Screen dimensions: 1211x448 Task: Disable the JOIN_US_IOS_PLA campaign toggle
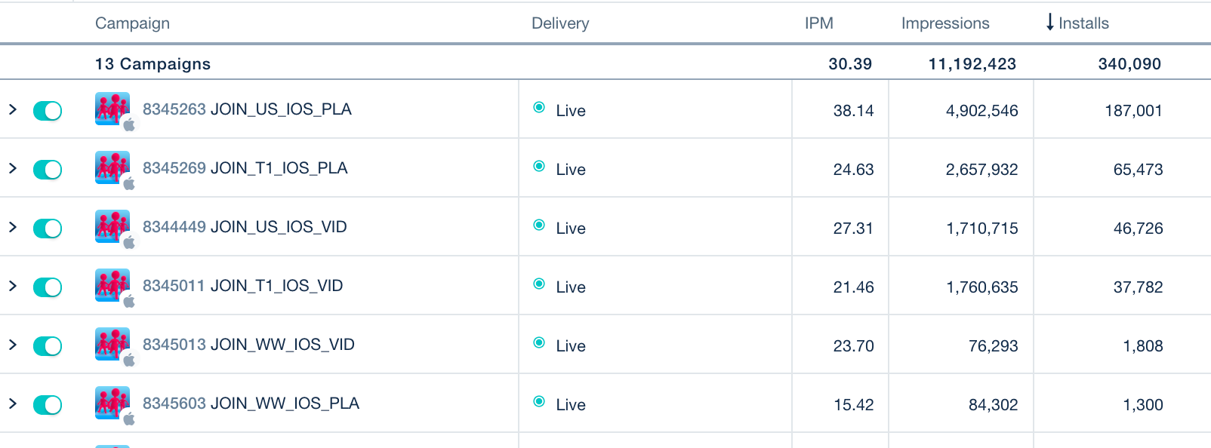(x=48, y=111)
